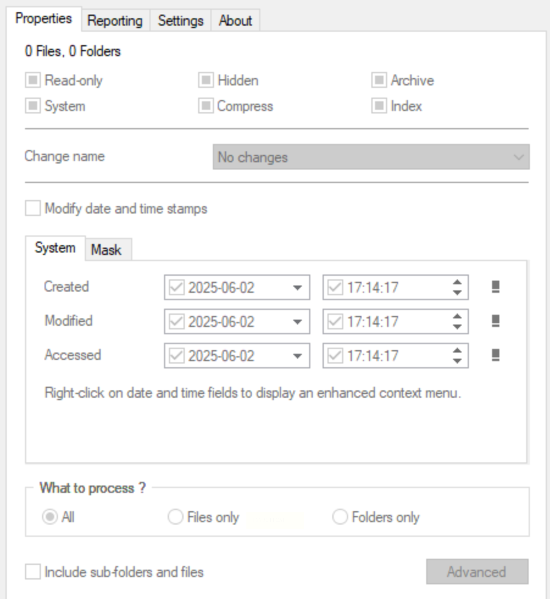The width and height of the screenshot is (550, 599).
Task: Expand the Created date picker arrow
Action: pyautogui.click(x=297, y=288)
